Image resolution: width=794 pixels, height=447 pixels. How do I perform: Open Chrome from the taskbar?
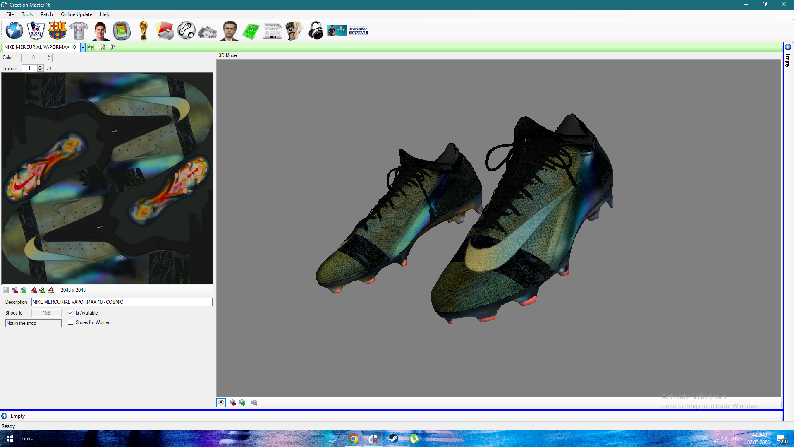tap(353, 439)
